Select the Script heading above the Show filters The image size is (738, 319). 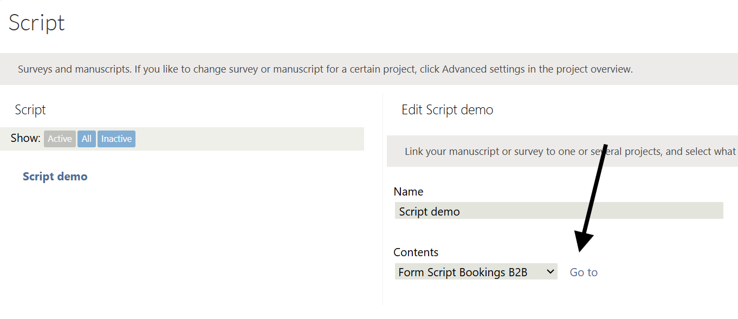30,110
